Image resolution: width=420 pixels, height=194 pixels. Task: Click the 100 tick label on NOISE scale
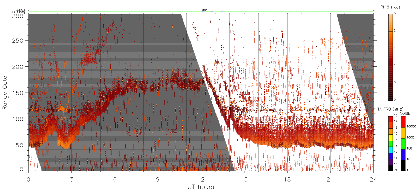[410, 148]
